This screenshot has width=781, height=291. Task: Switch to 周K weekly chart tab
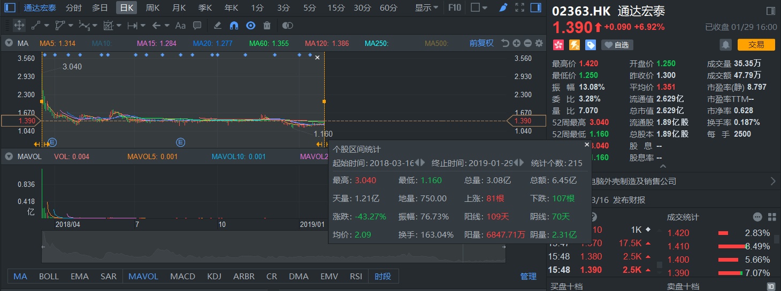[x=153, y=8]
